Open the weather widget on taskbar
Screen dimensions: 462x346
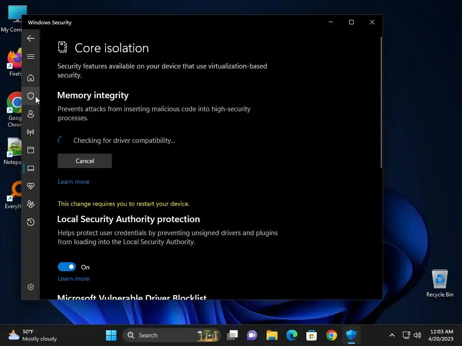(x=32, y=335)
